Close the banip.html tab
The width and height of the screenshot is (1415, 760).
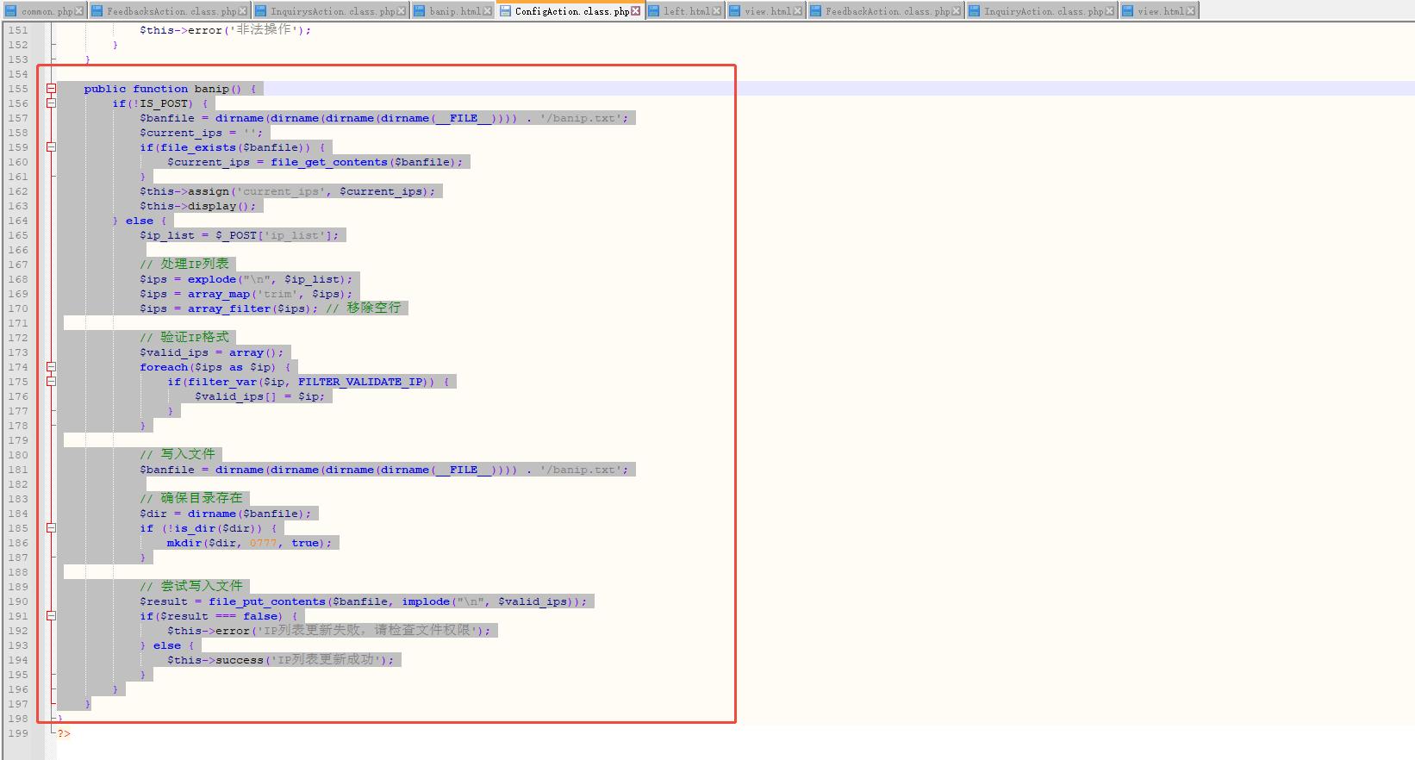pos(488,11)
